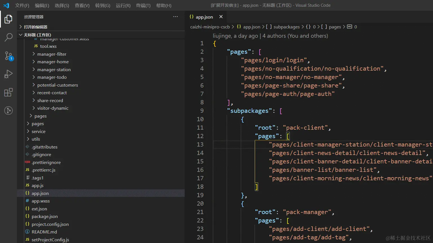This screenshot has height=243, width=433.
Task: Click the .gitattributes file icon
Action: [x=27, y=147]
